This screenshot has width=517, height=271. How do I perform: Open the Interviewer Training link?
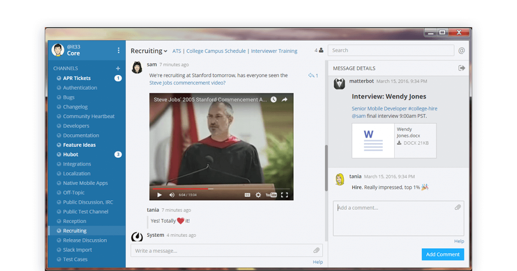tap(274, 51)
